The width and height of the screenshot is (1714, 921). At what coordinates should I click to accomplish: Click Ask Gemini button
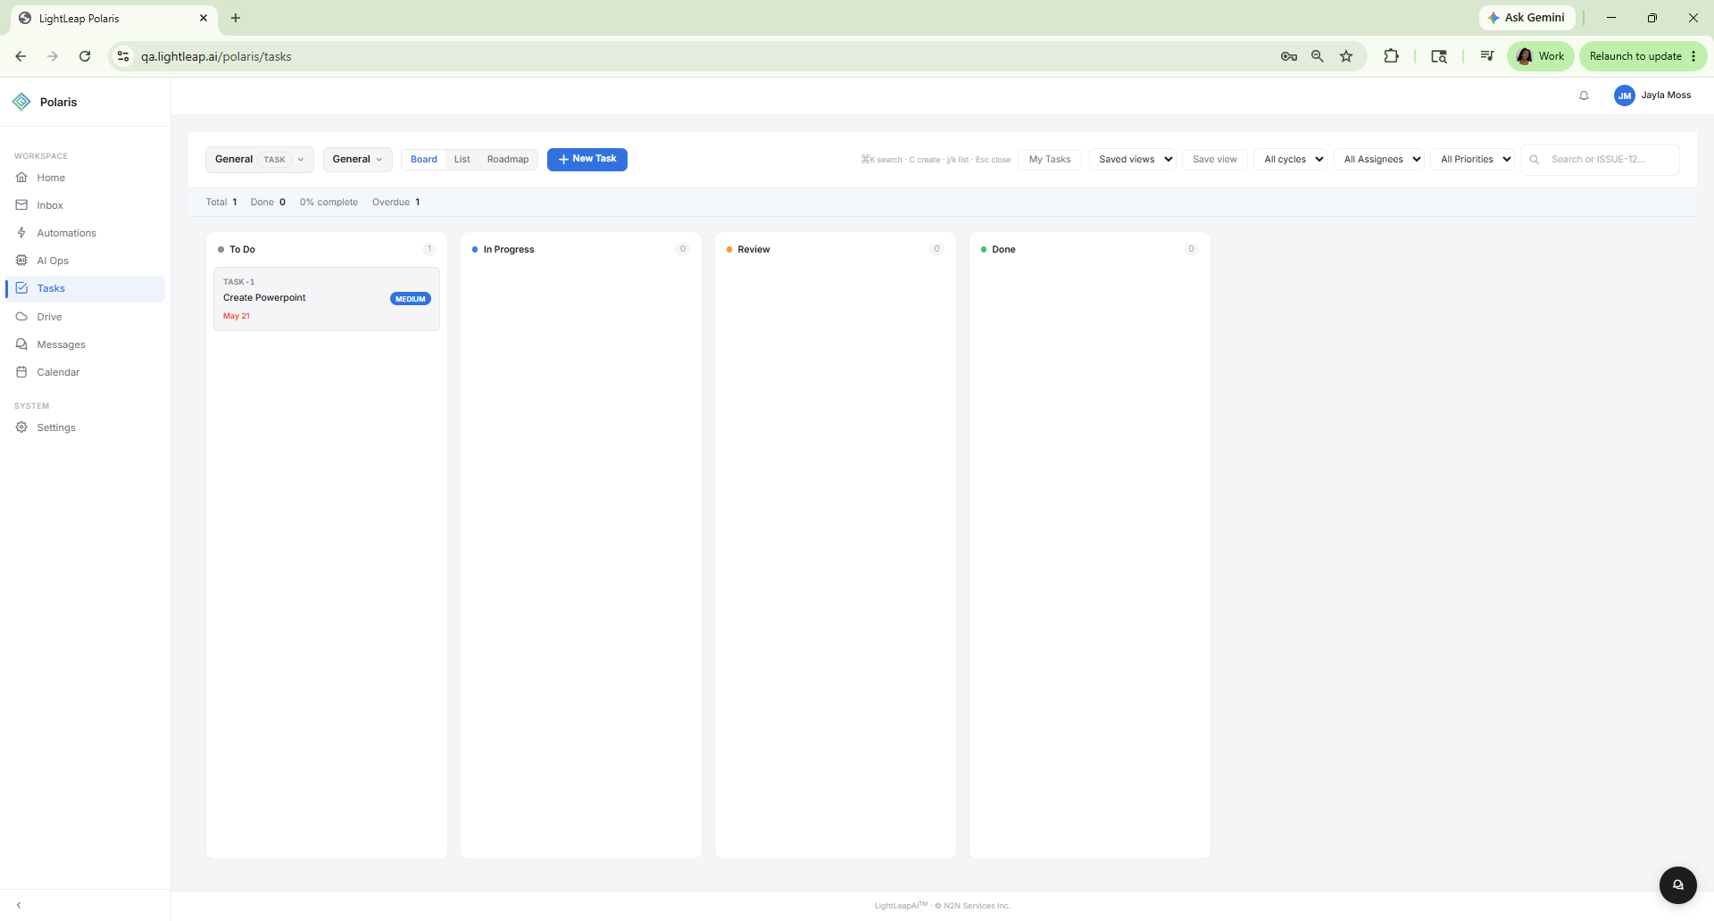1527,18
